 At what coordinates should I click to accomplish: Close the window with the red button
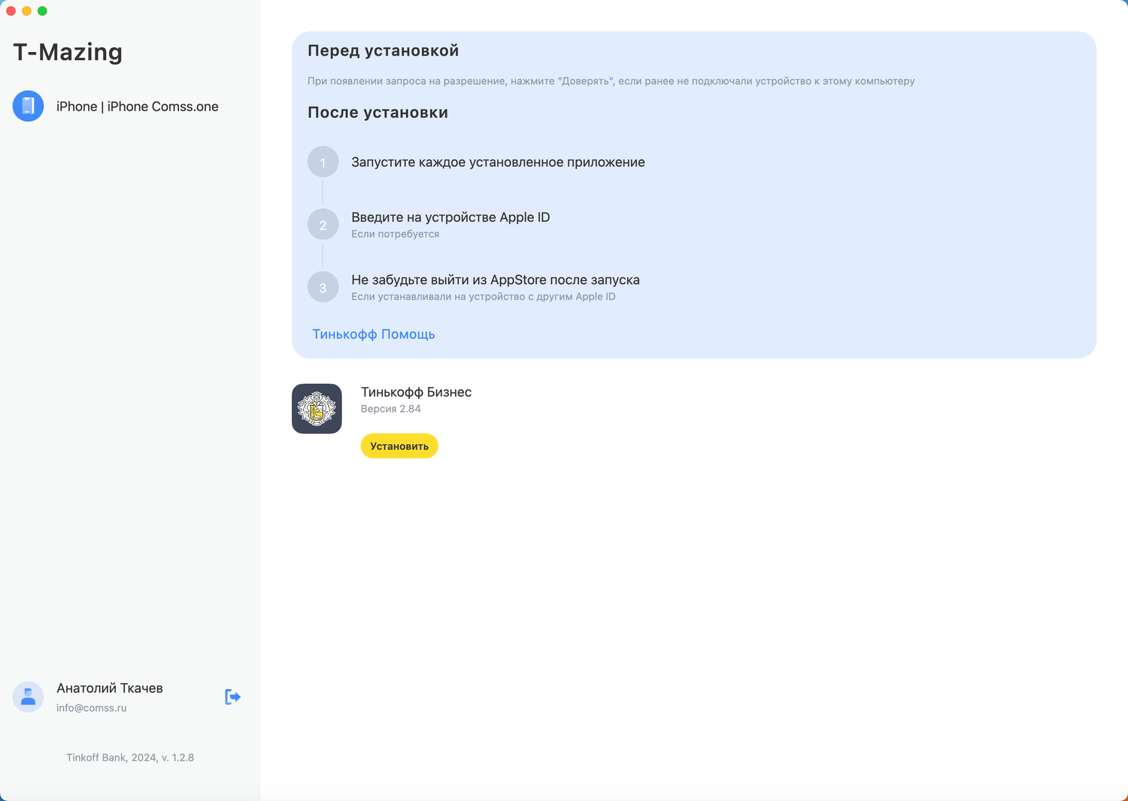click(11, 11)
